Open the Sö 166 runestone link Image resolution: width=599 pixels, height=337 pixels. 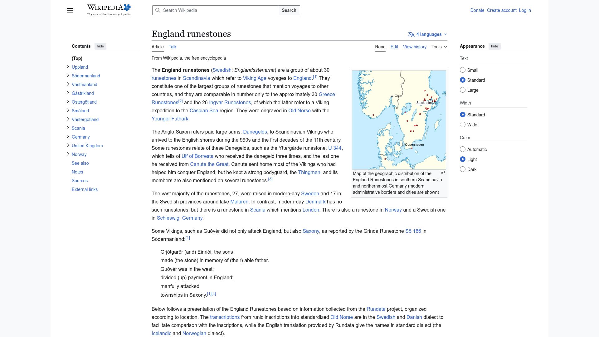pyautogui.click(x=413, y=231)
